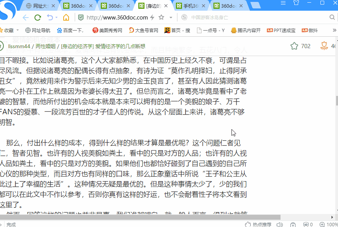This screenshot has height=227, width=338.
Task: Open the 腾讯内容开 bookmark
Action: (246, 30)
